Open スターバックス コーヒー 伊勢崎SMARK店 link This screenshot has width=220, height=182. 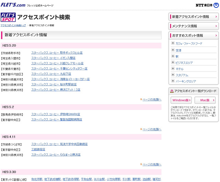point(56,114)
